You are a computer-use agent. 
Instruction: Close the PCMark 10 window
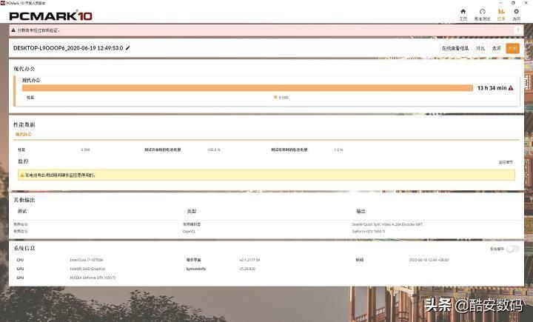point(526,3)
